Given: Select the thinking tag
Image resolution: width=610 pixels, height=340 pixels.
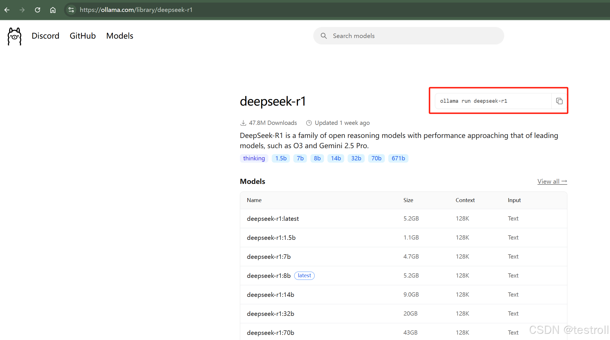Looking at the screenshot, I should [x=254, y=158].
